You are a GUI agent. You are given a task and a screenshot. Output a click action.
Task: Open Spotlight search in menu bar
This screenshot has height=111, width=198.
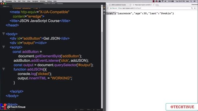191,1
